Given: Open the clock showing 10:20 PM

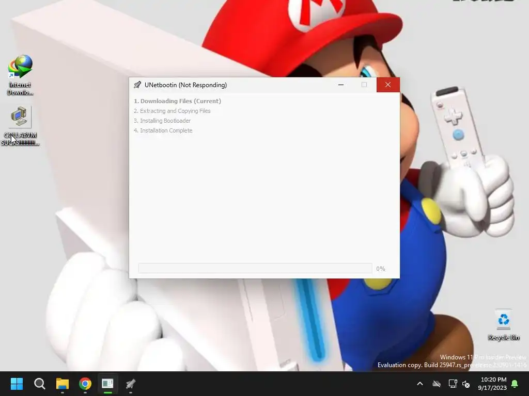Looking at the screenshot, I should (x=492, y=384).
